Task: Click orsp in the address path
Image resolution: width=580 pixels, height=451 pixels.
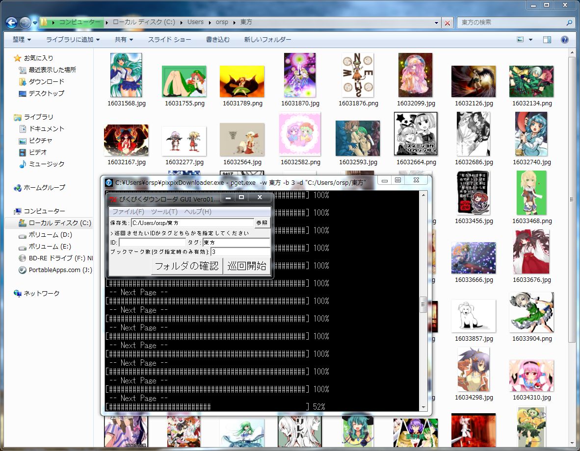Action: (x=222, y=22)
